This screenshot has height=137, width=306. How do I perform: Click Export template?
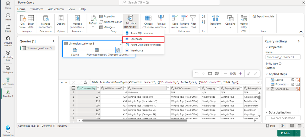tap(263, 16)
